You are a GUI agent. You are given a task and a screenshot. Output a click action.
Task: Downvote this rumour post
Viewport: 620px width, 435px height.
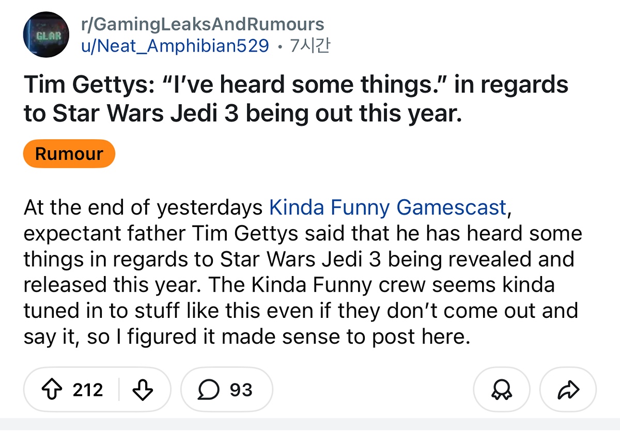[143, 390]
